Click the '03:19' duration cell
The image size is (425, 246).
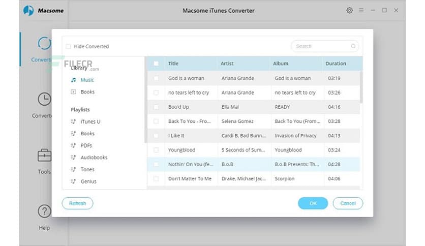click(x=334, y=78)
